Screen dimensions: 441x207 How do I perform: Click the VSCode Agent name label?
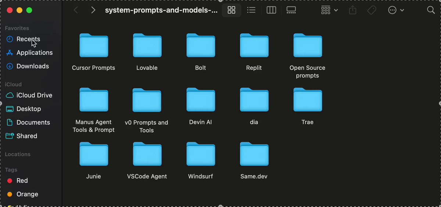[x=147, y=176]
